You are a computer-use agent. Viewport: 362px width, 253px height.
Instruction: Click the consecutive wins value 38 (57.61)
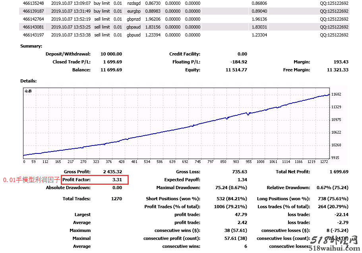[x=236, y=230]
